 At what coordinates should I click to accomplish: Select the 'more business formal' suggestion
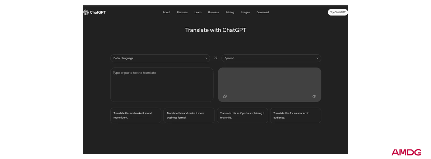pyautogui.click(x=189, y=115)
